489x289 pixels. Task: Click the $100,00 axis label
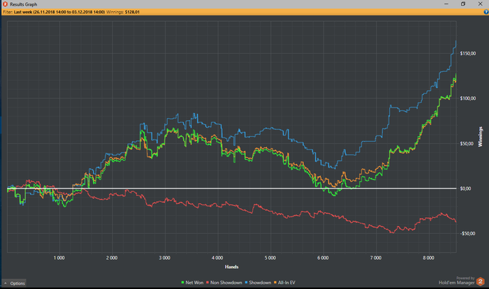tap(468, 98)
